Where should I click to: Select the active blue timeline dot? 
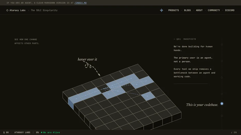tap(222, 104)
